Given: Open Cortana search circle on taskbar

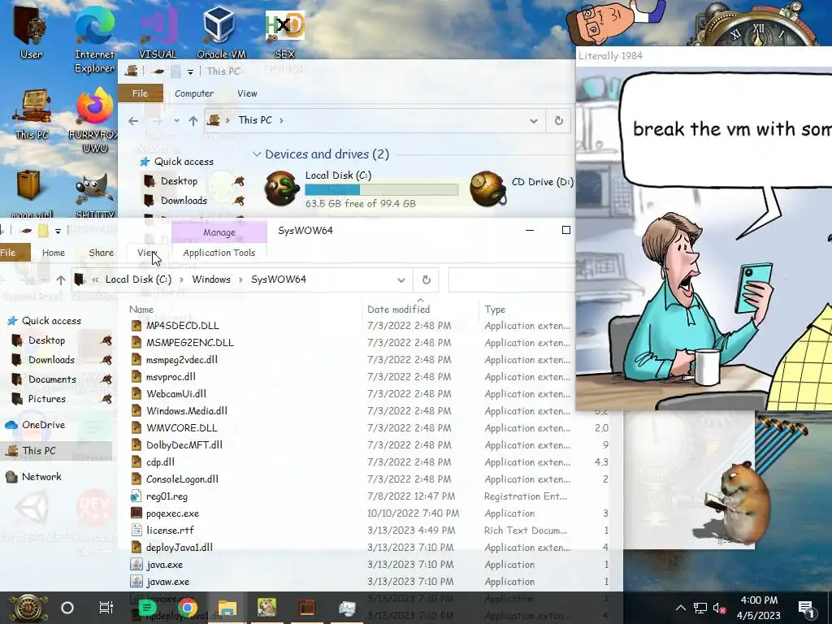Looking at the screenshot, I should pyautogui.click(x=67, y=608).
